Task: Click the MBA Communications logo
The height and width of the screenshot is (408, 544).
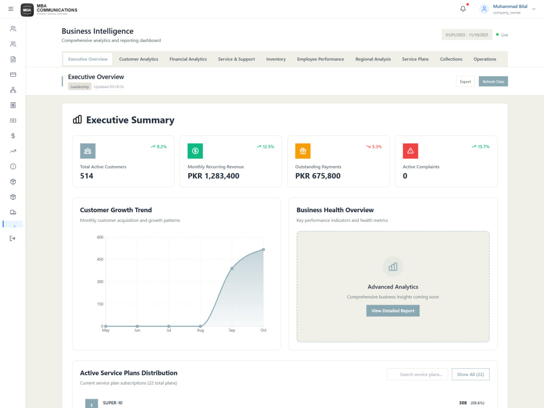Action: (x=49, y=10)
